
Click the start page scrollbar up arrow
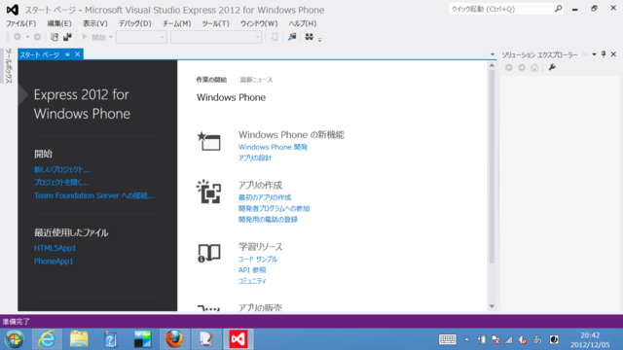492,65
